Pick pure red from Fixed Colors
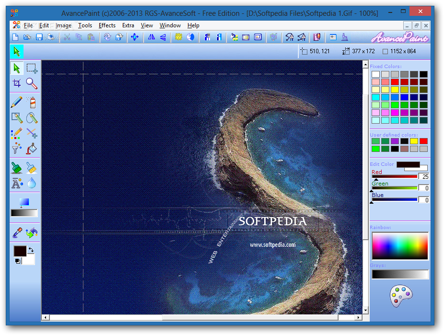 click(395, 82)
